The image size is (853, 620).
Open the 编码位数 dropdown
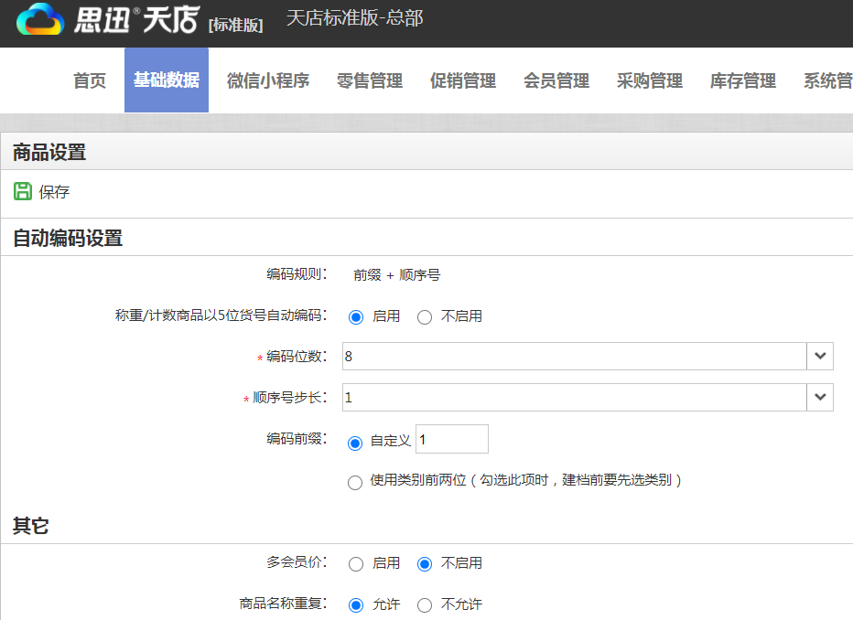pos(820,356)
